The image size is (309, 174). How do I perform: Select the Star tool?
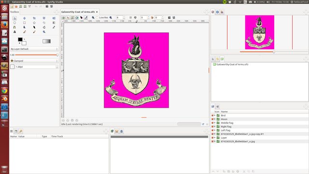pyautogui.click(x=34, y=23)
